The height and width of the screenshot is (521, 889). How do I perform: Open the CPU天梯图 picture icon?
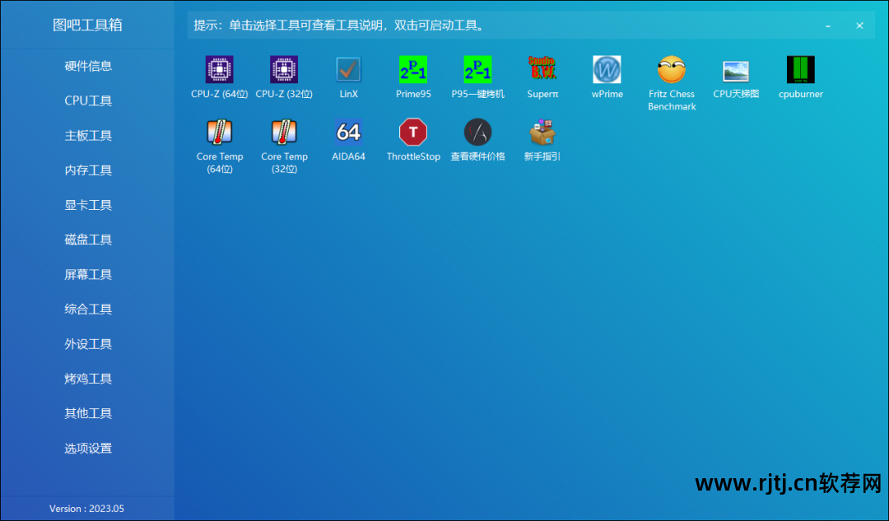736,70
